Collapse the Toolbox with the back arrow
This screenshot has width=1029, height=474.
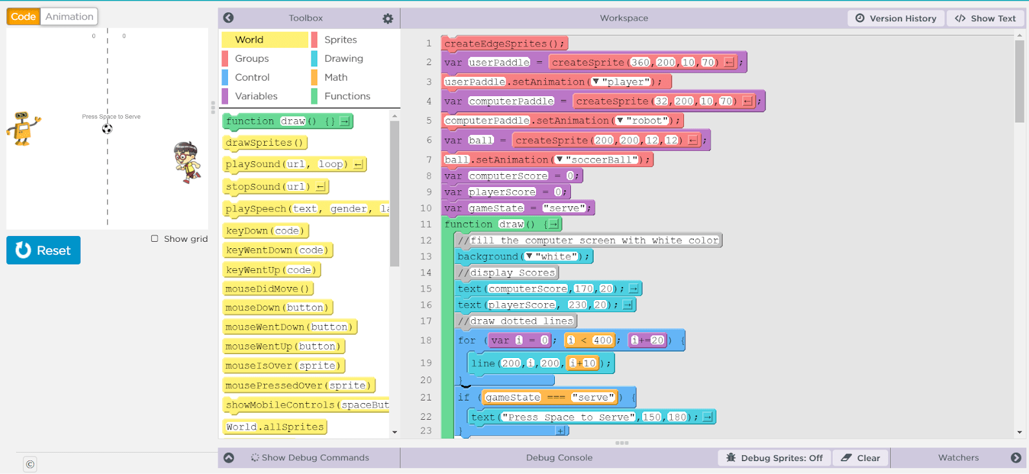229,18
